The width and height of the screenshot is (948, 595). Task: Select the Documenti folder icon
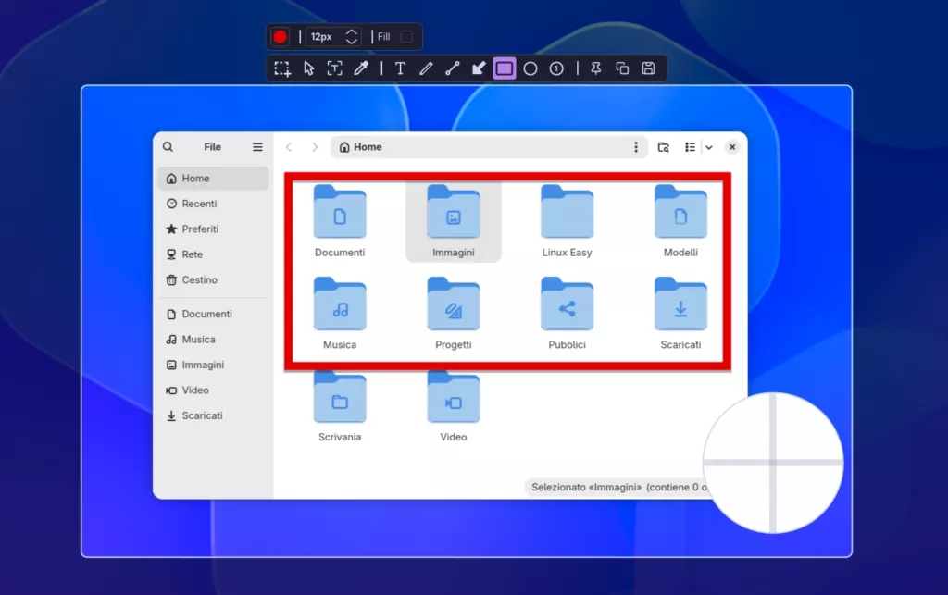[x=340, y=211]
